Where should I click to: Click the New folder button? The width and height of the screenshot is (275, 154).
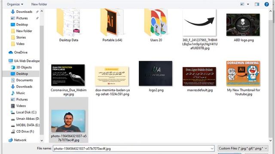39,4
